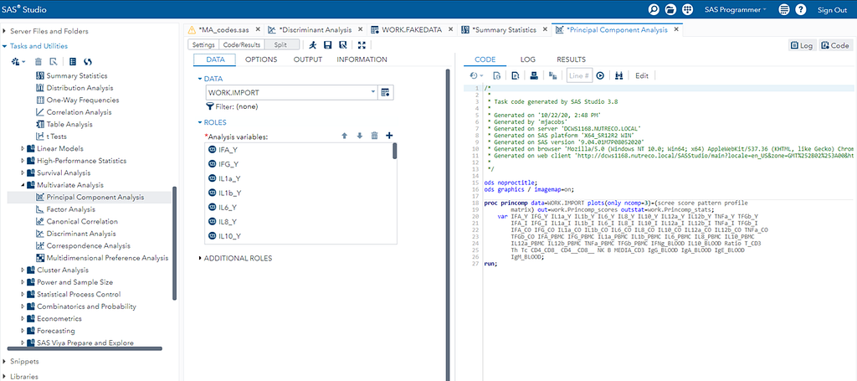
Task: Open the search icon in the header
Action: click(654, 9)
